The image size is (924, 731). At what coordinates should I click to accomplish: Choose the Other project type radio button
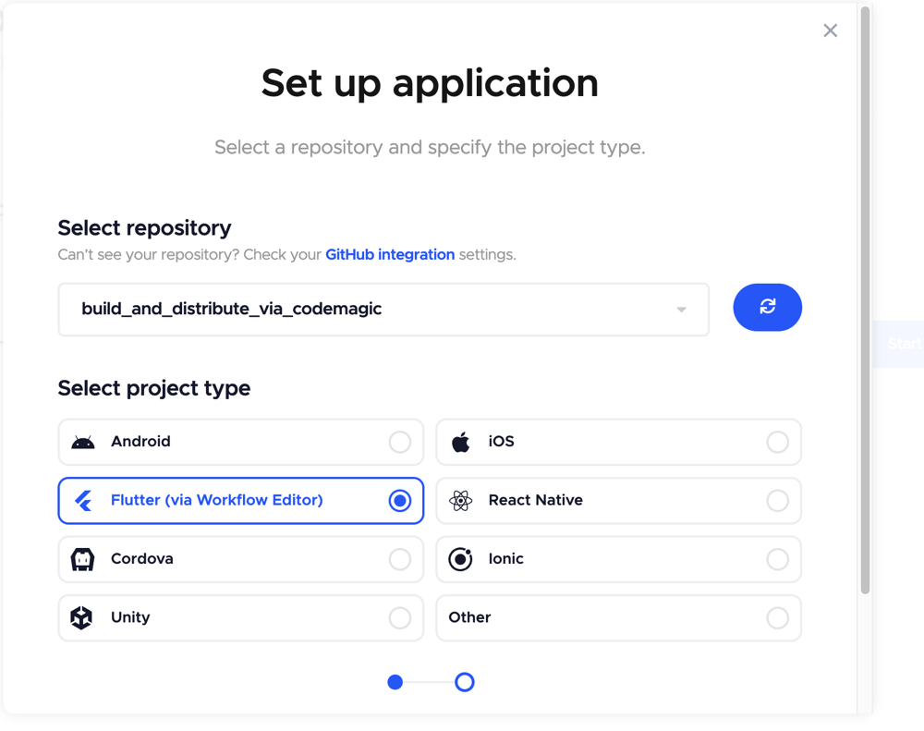coord(777,618)
